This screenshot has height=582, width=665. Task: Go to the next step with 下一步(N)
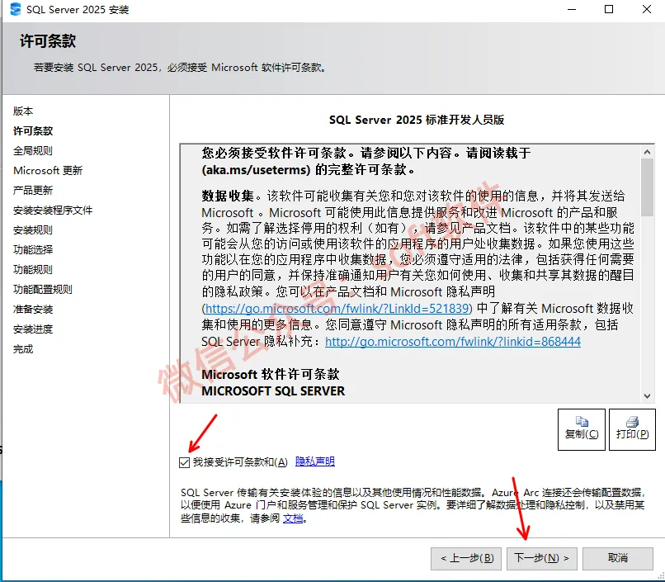541,558
